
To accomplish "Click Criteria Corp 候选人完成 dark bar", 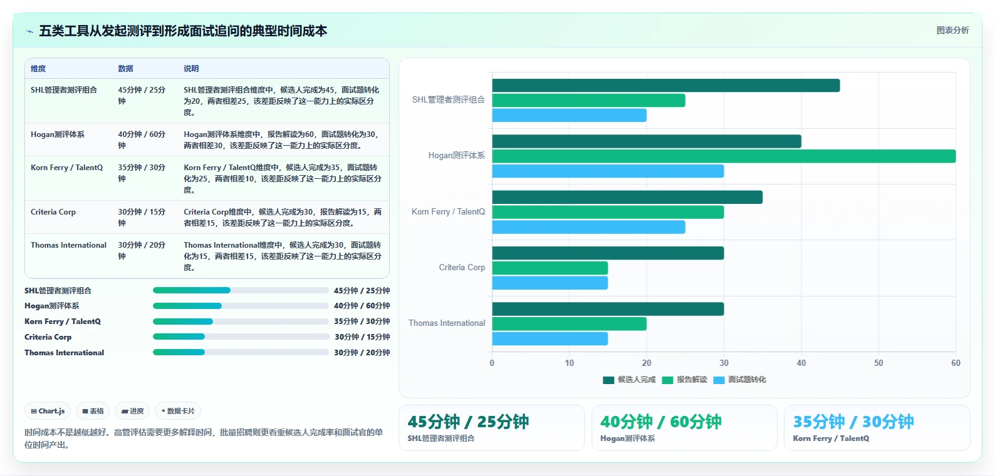I will pos(608,253).
